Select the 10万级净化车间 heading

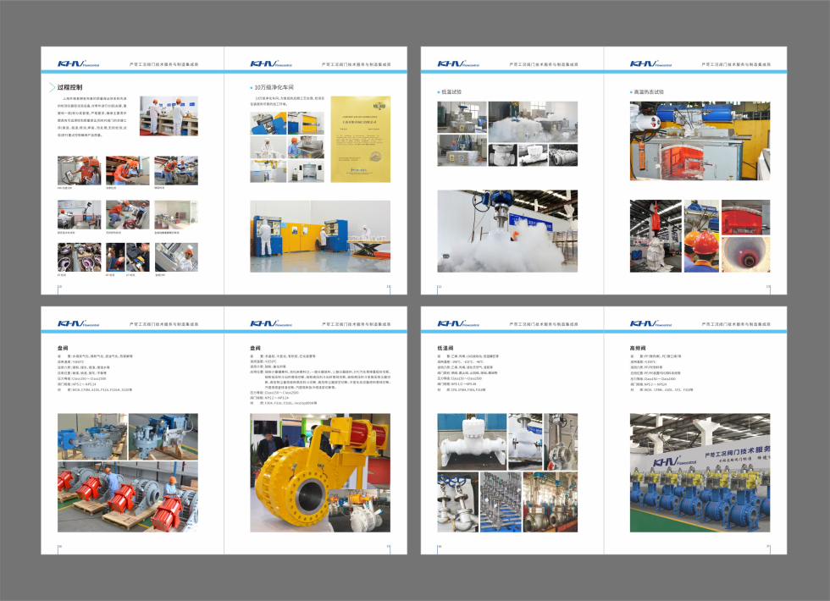click(x=276, y=87)
